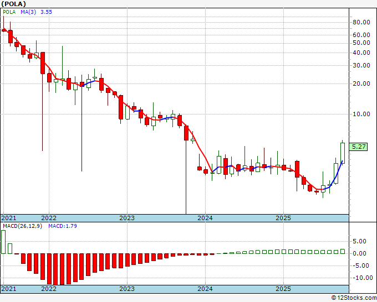The image size is (377, 302).
Task: Click the 3.55 moving average value
Action: [x=46, y=12]
